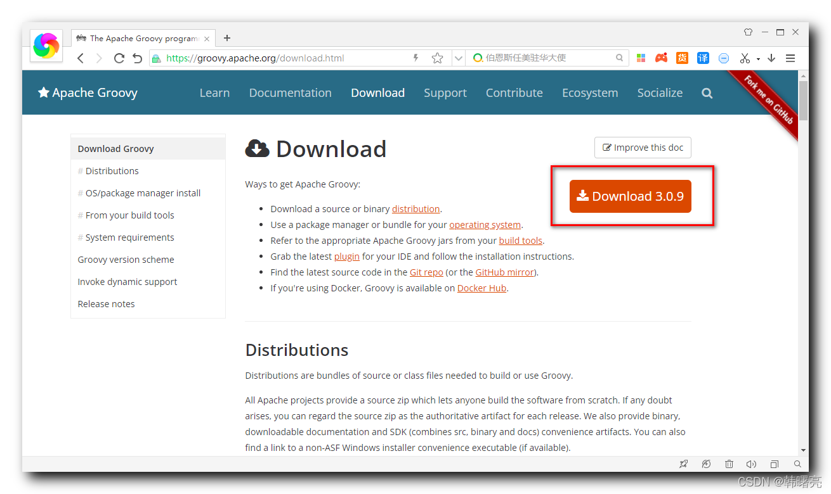Open the browser hamburger menu
The image size is (831, 494).
[x=790, y=58]
